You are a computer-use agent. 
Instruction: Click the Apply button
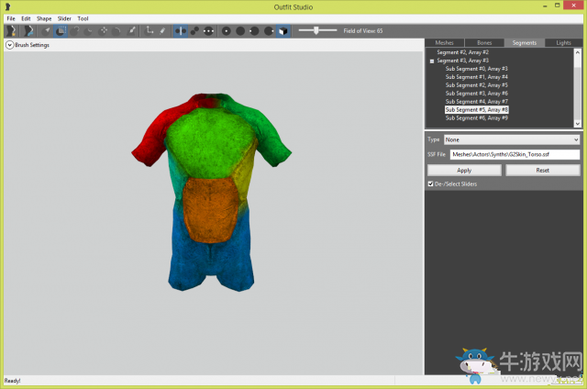point(464,171)
